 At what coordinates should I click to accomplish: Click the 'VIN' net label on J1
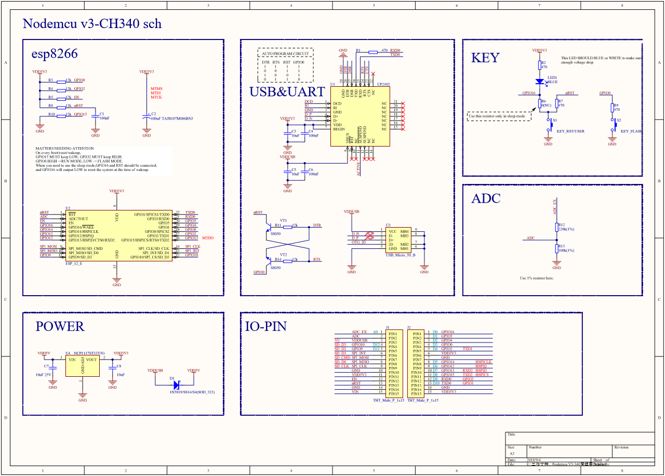[x=355, y=392]
